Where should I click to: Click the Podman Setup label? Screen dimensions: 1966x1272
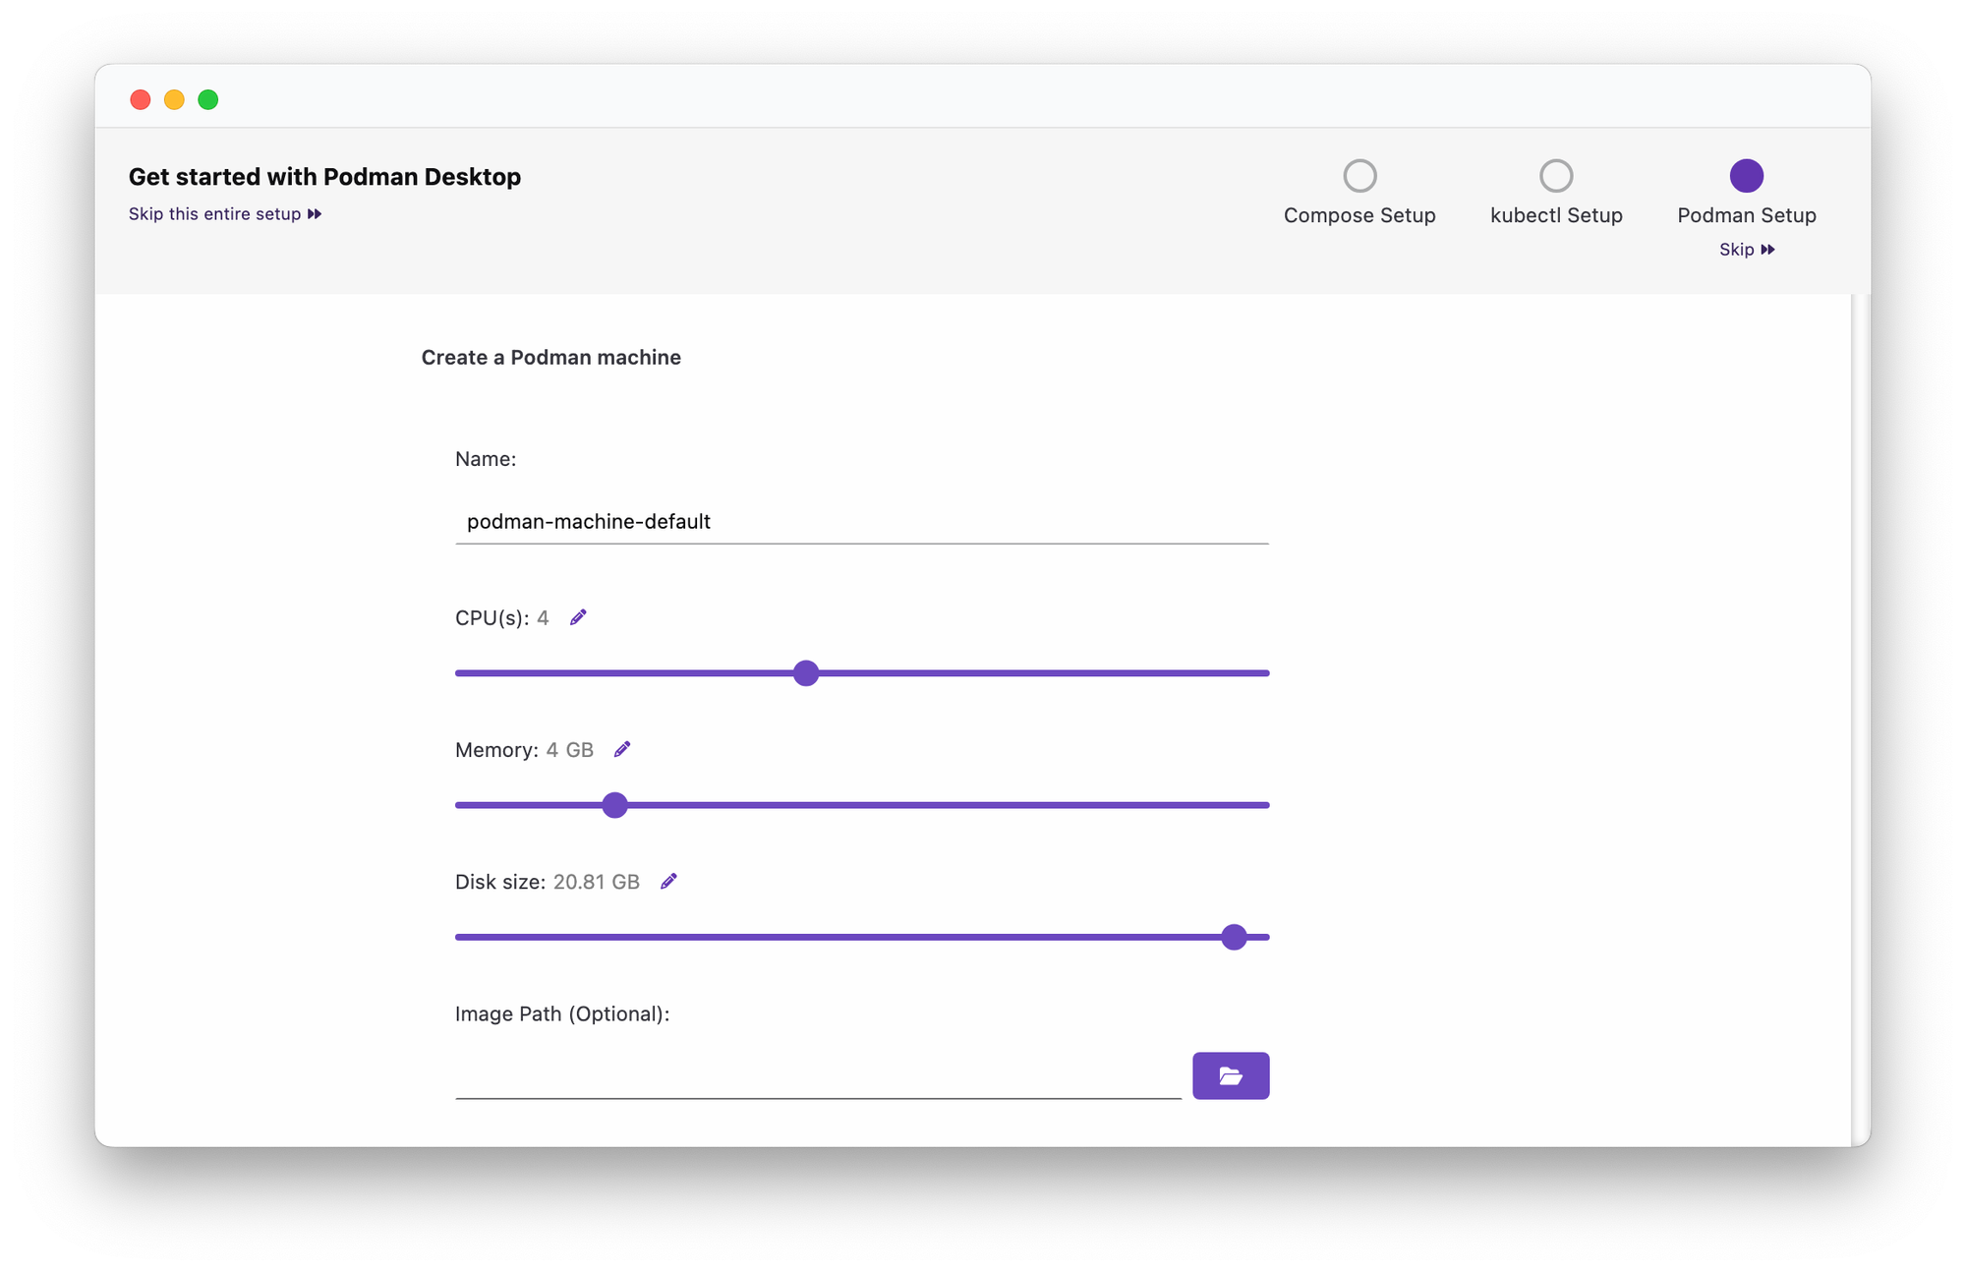[1746, 215]
